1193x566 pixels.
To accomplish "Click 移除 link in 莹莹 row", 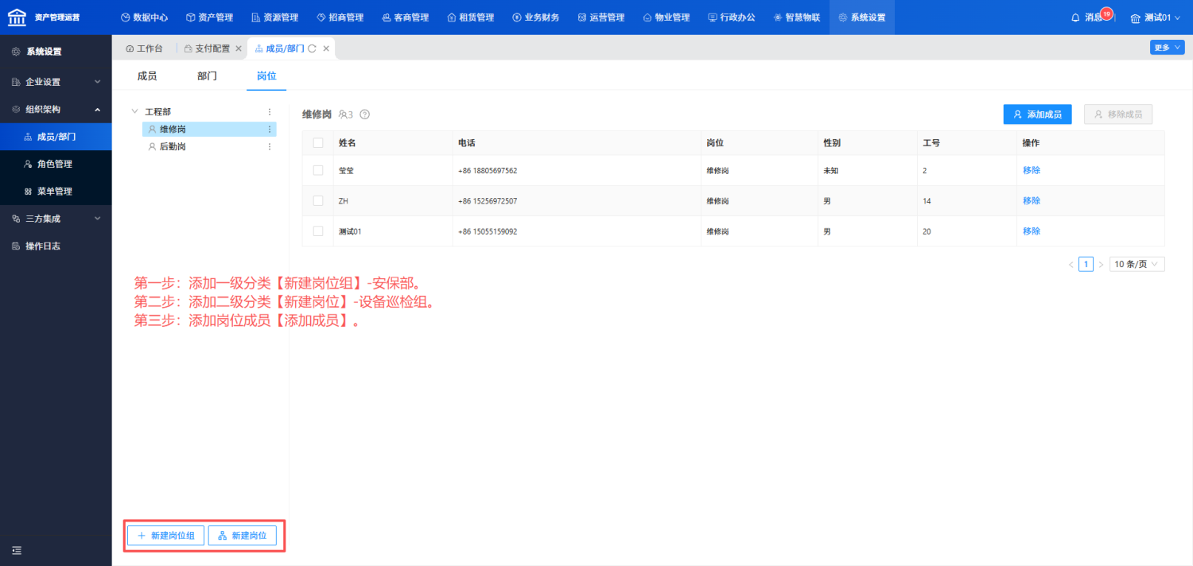I will (1032, 170).
